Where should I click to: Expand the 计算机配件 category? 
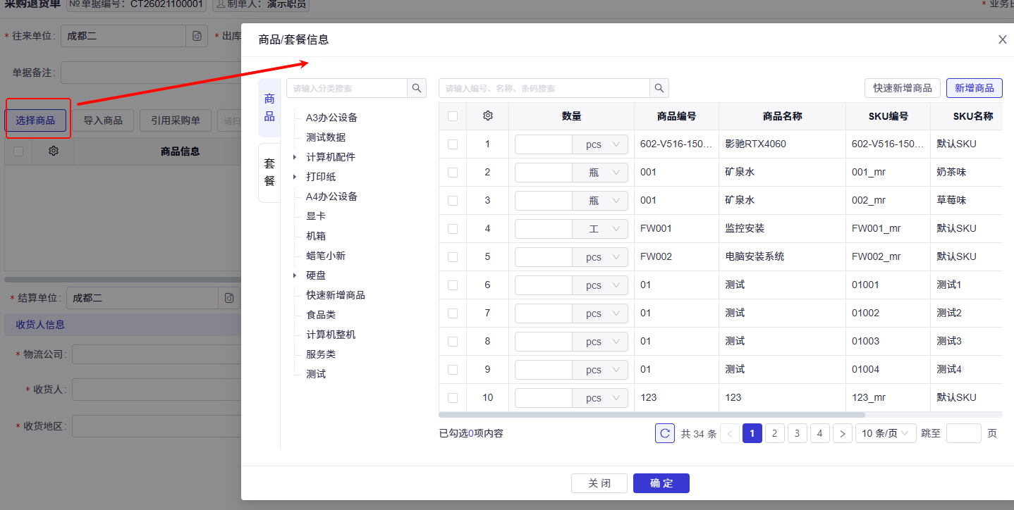point(295,157)
